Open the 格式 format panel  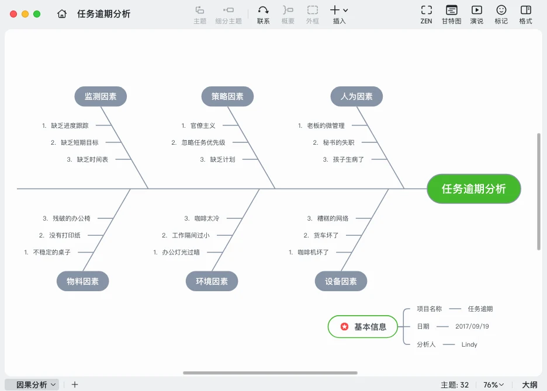coord(525,13)
